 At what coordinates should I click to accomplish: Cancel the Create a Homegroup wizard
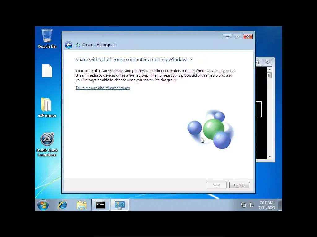(x=240, y=185)
